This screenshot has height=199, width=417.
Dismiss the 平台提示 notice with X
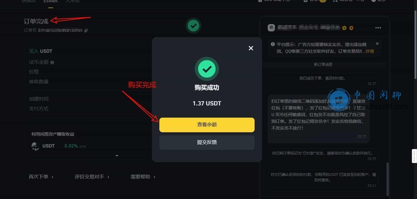(377, 44)
